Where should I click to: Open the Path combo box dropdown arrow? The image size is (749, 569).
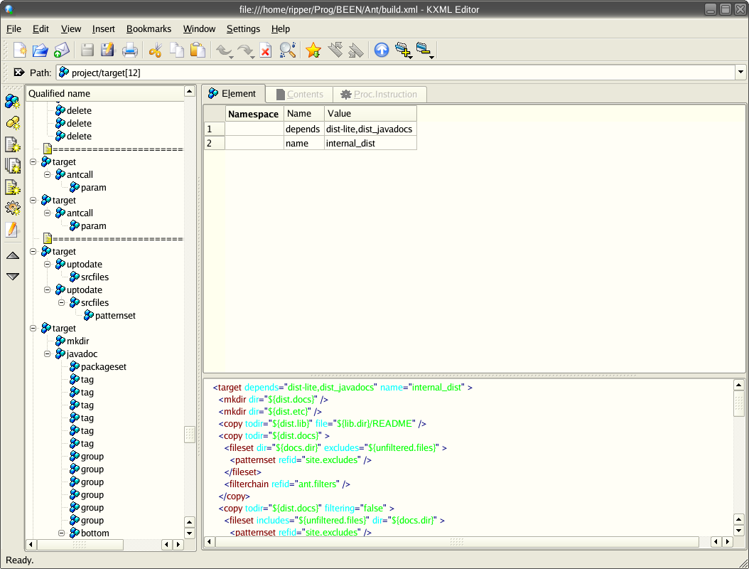[740, 72]
